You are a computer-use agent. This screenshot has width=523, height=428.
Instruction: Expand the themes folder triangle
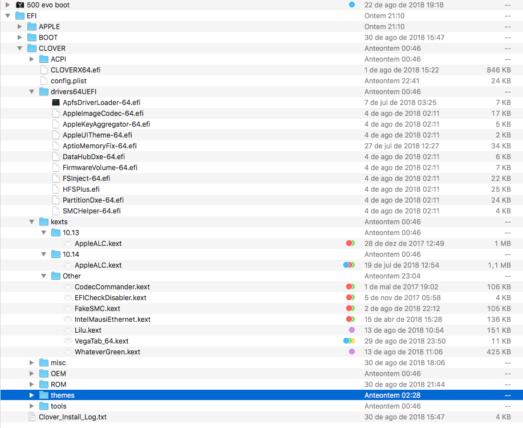(32, 395)
